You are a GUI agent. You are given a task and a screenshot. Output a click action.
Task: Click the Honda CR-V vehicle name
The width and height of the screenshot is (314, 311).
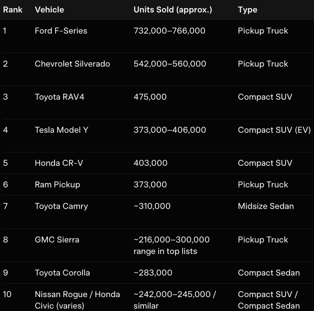59,163
